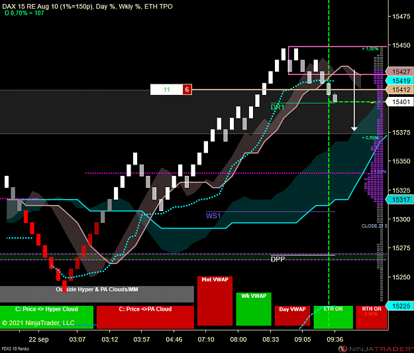Click the 15325 price axis label

(401, 190)
